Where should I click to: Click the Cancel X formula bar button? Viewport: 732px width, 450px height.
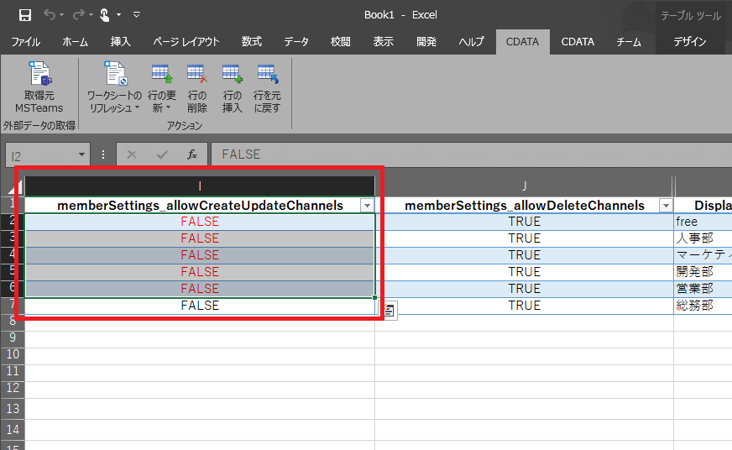[132, 154]
